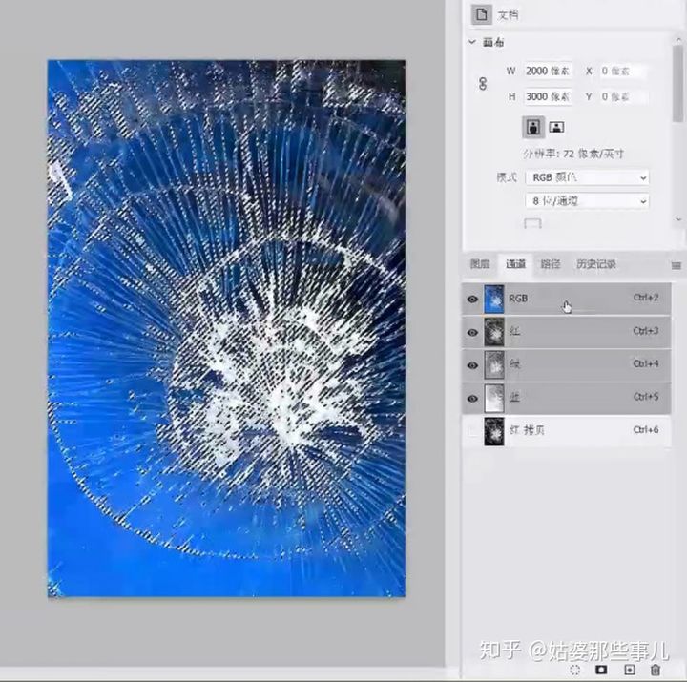Edit the H height field 3000

[548, 96]
